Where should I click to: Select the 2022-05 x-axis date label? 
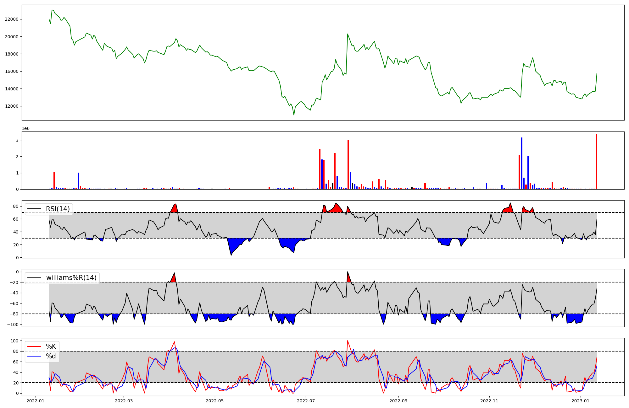(x=215, y=401)
